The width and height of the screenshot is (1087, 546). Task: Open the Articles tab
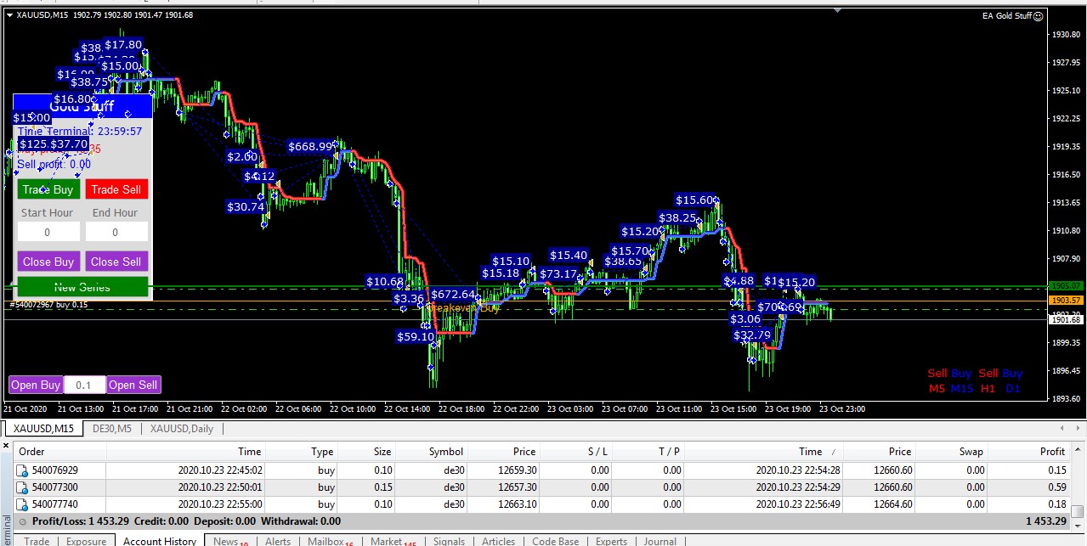[499, 541]
